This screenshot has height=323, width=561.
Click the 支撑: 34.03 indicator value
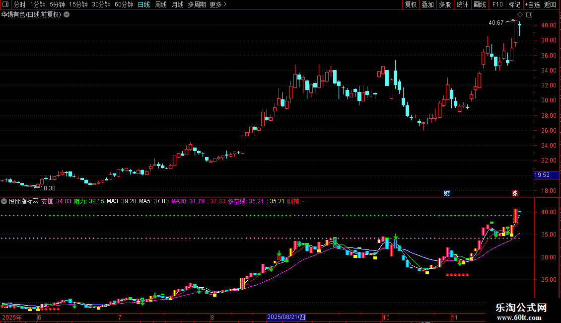point(56,201)
